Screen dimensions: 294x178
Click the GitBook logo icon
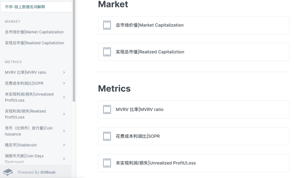pyautogui.click(x=8, y=172)
